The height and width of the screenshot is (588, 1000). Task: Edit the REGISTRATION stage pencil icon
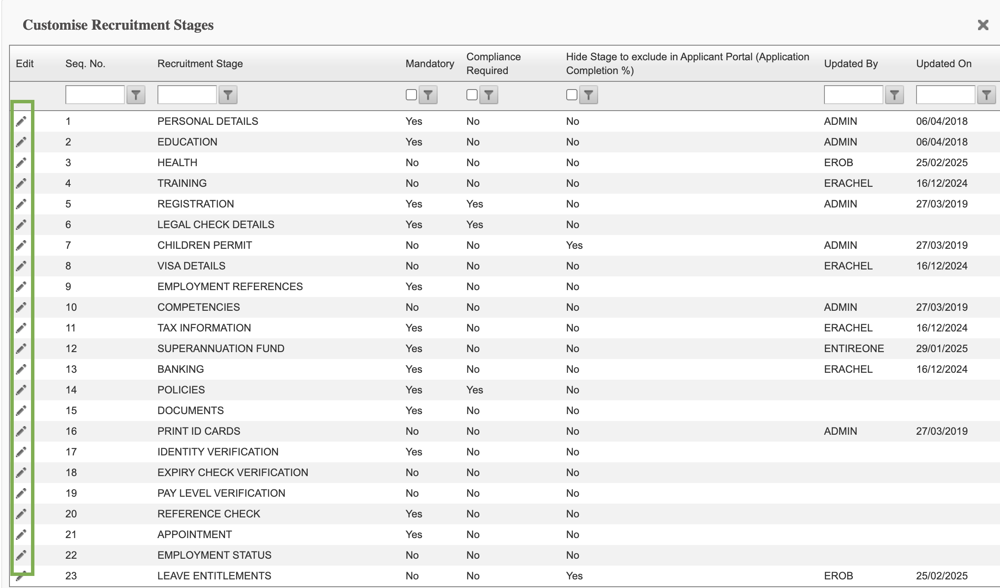[x=21, y=204]
